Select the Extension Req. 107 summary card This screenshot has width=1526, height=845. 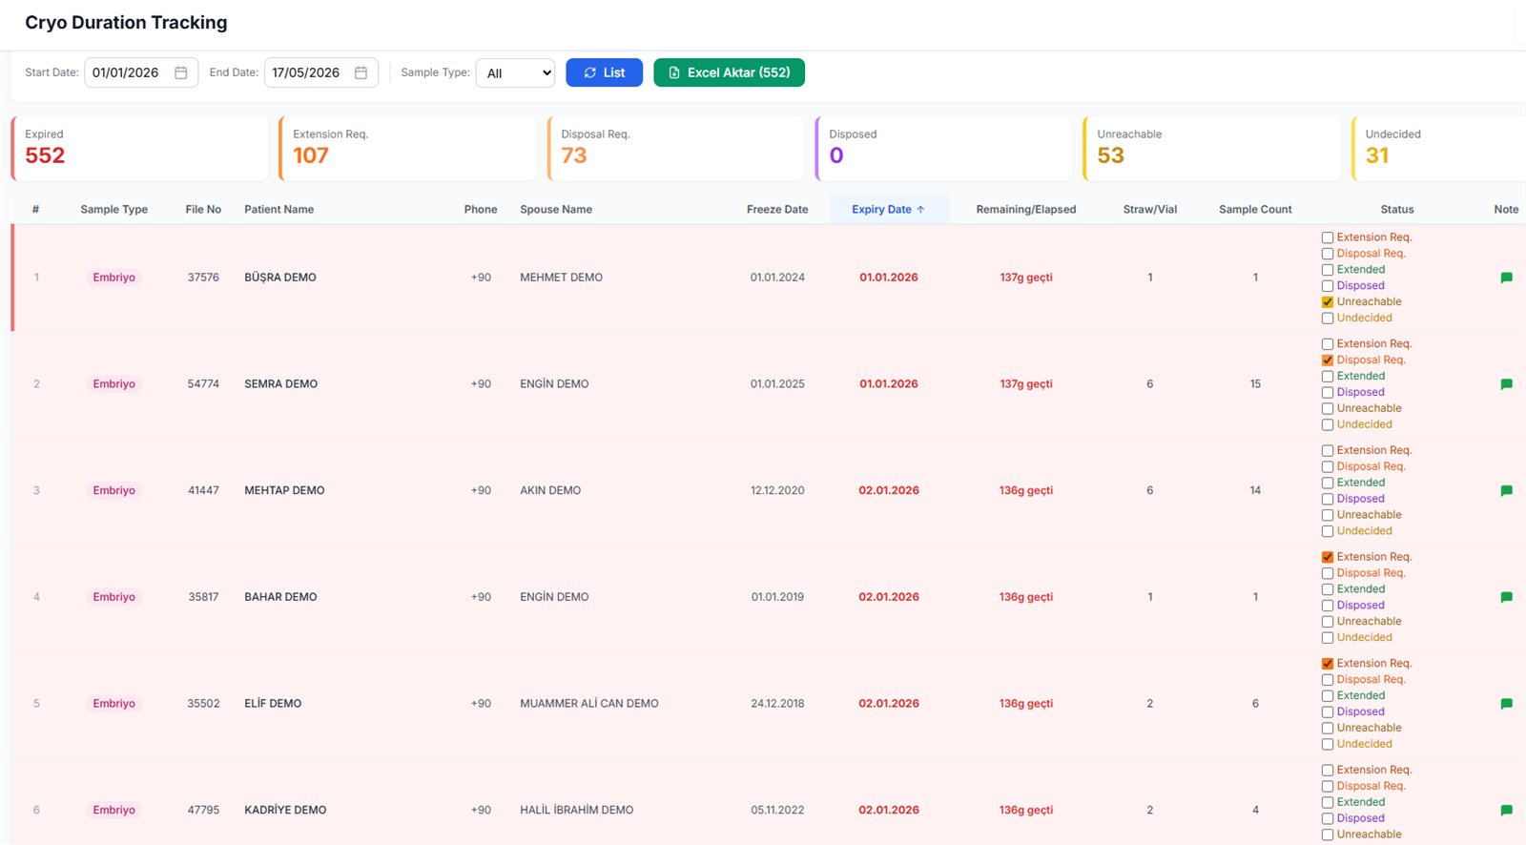[x=407, y=148]
